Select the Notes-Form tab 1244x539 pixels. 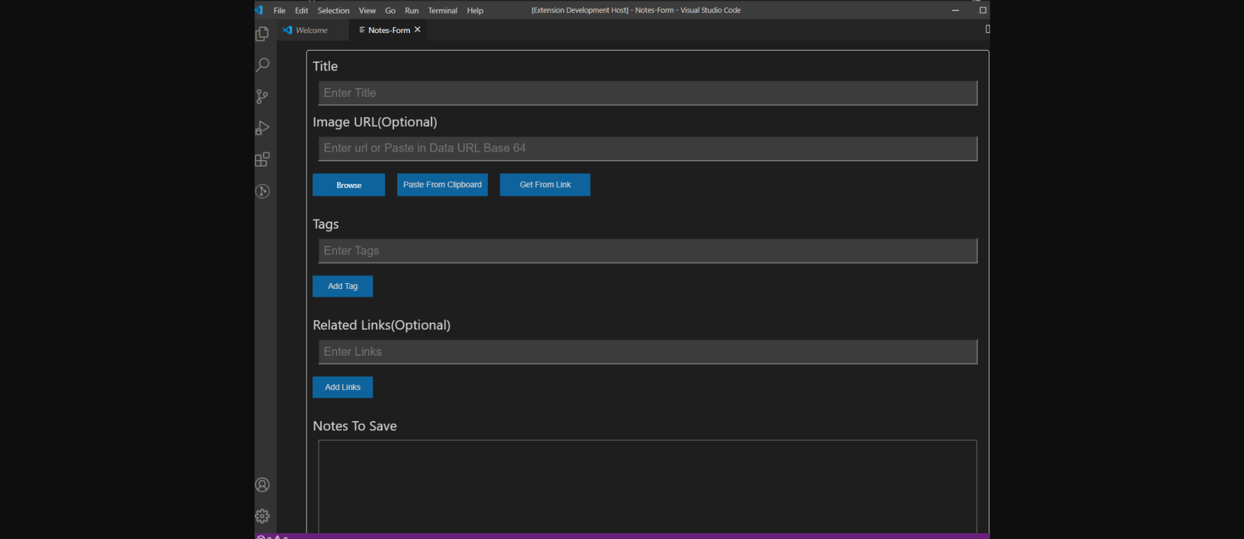pyautogui.click(x=389, y=30)
